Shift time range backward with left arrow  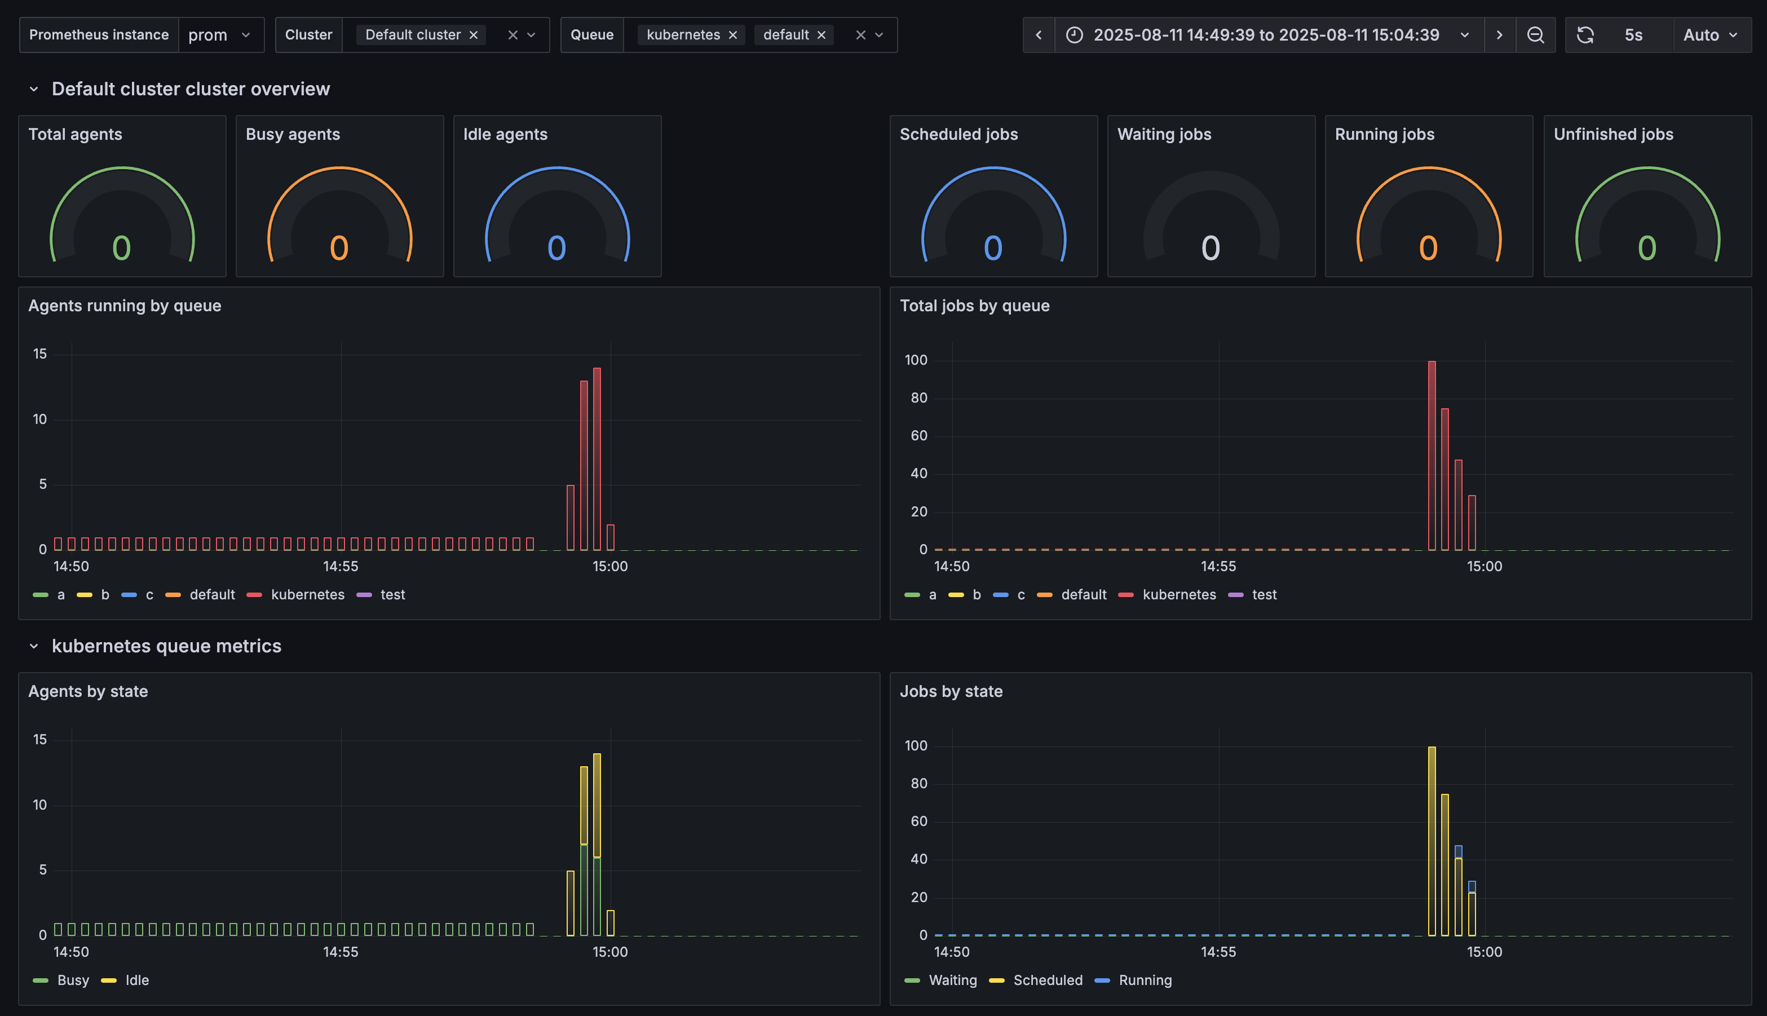coord(1038,35)
